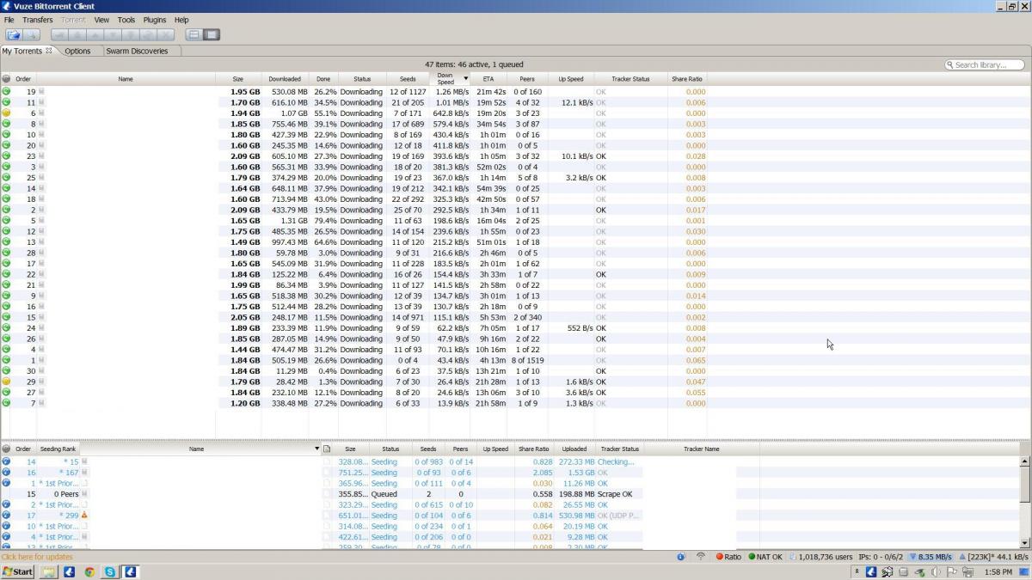
Task: Click the wireless signal icon in status bar
Action: [701, 557]
